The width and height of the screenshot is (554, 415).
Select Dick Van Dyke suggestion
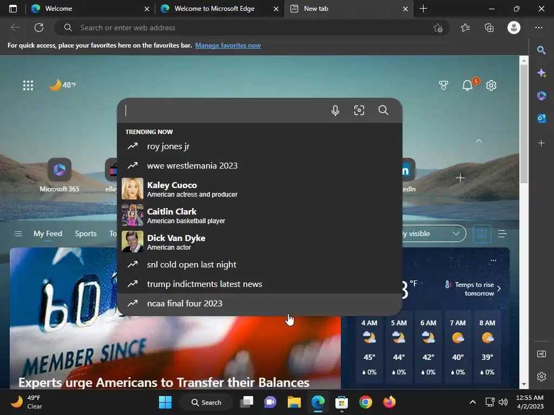click(259, 242)
